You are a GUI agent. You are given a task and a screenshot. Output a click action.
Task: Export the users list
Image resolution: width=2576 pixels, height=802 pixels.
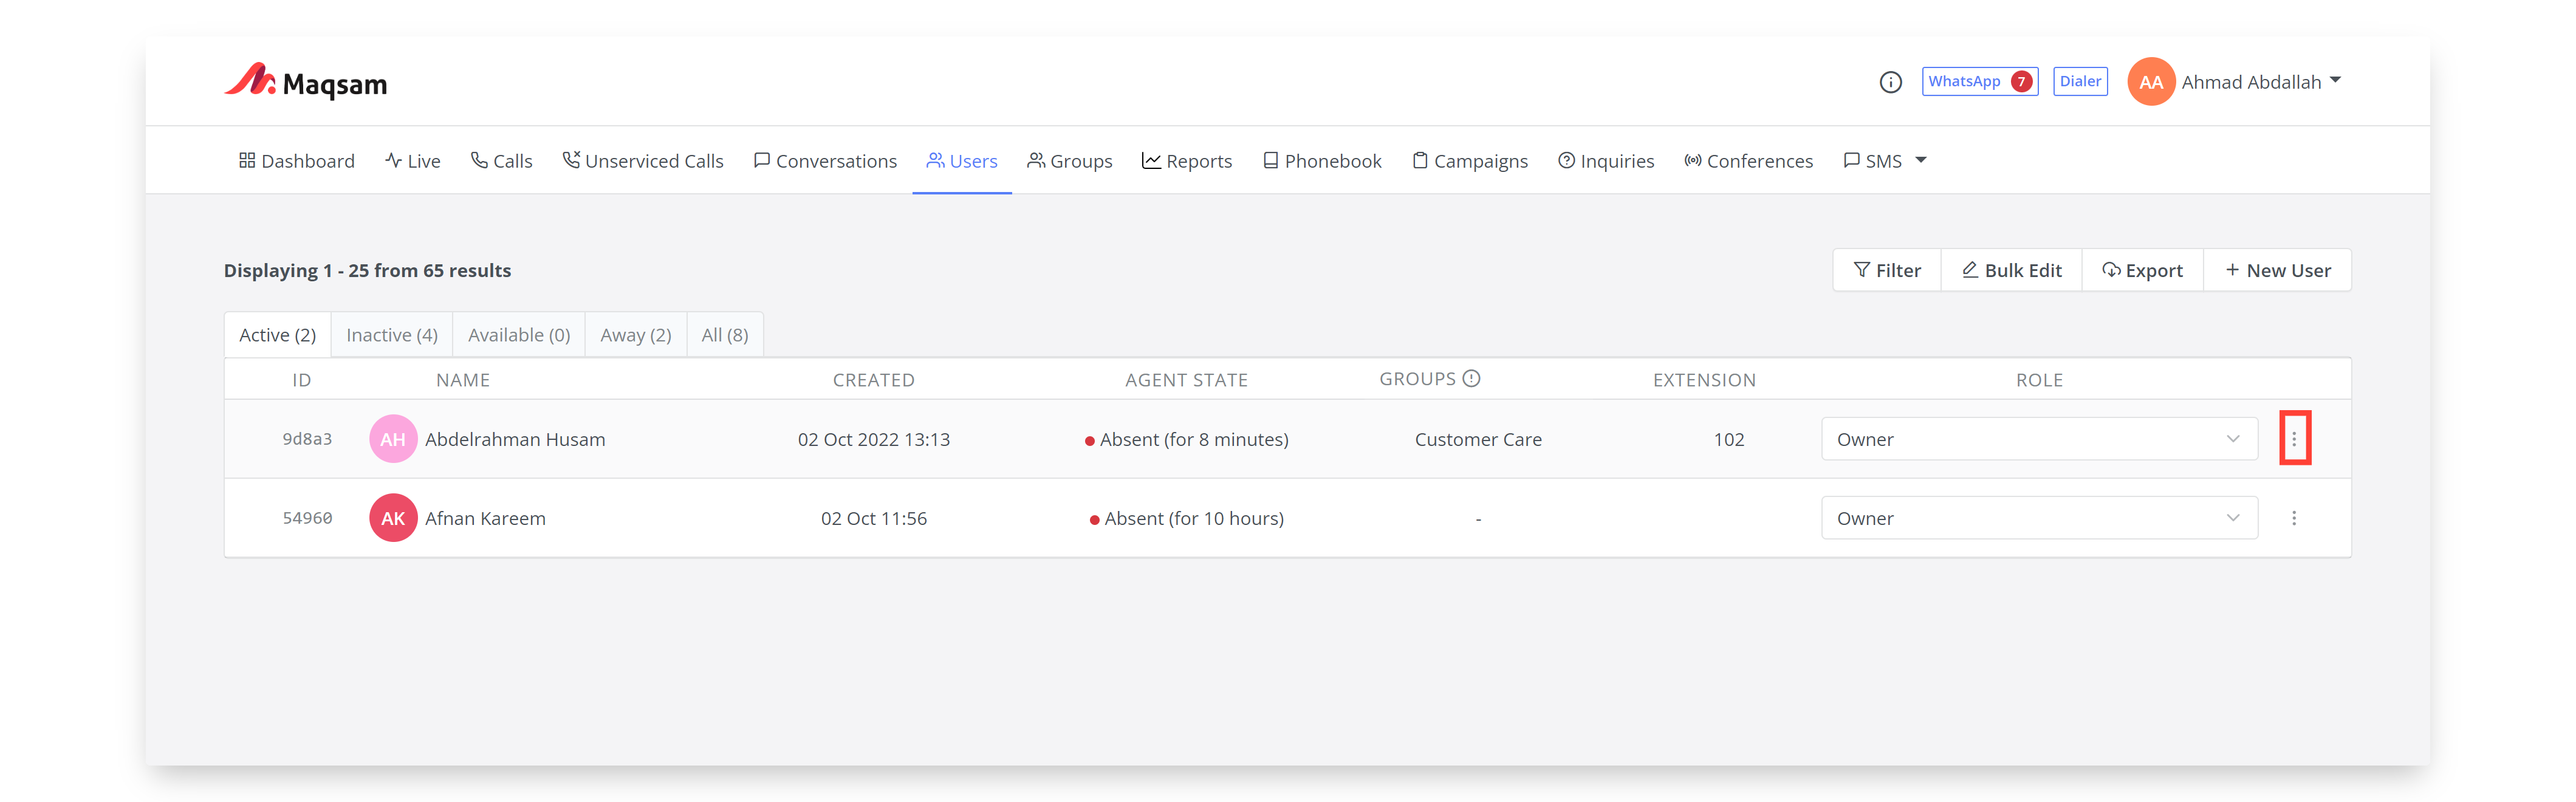pyautogui.click(x=2142, y=270)
